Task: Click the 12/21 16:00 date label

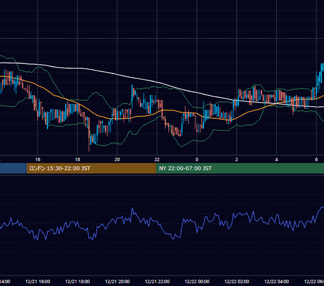Action: (38, 281)
